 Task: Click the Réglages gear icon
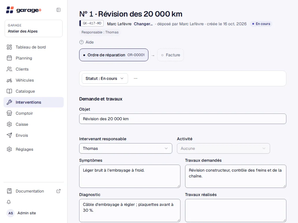[9, 149]
